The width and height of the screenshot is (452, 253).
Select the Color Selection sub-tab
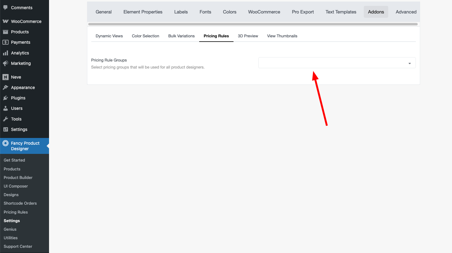pyautogui.click(x=146, y=36)
